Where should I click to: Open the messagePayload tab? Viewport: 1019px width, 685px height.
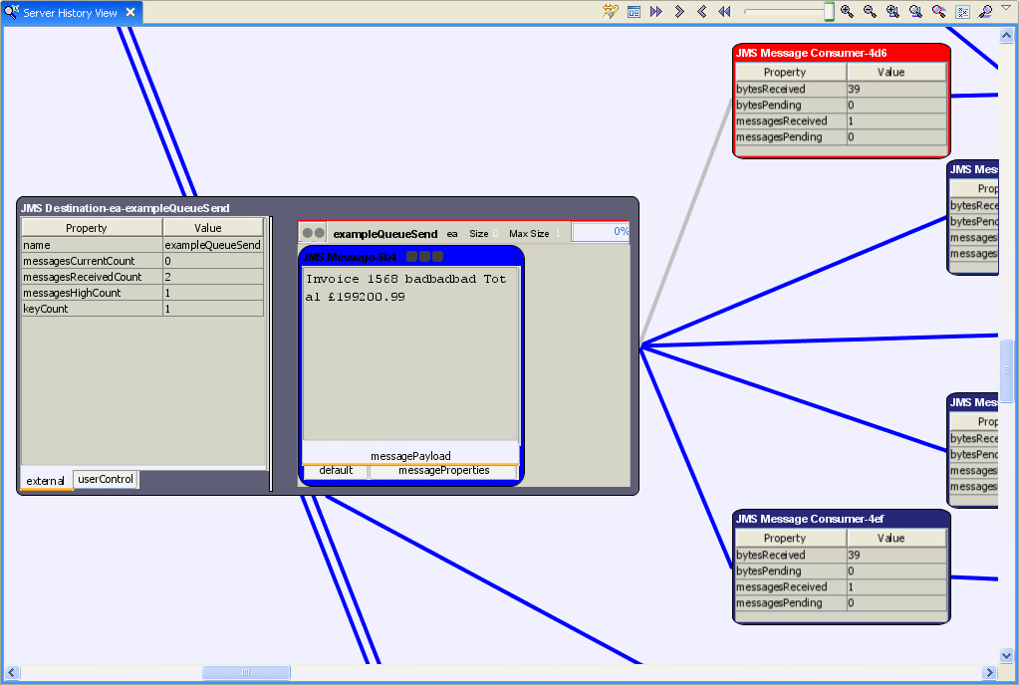tap(410, 456)
